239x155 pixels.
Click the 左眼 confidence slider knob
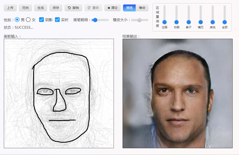[x=164, y=22]
